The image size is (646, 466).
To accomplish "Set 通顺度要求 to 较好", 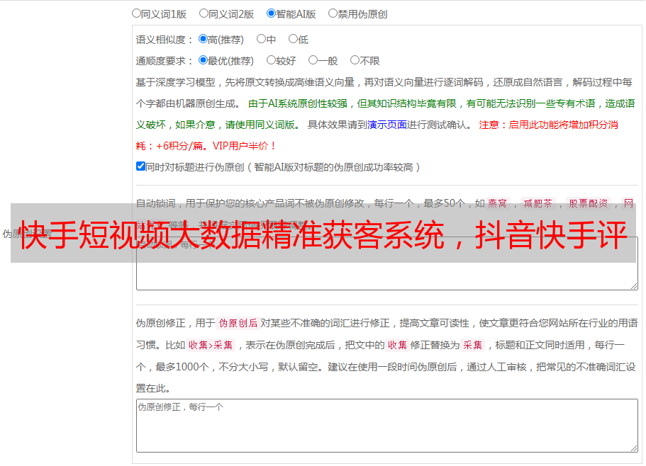I will coord(271,60).
